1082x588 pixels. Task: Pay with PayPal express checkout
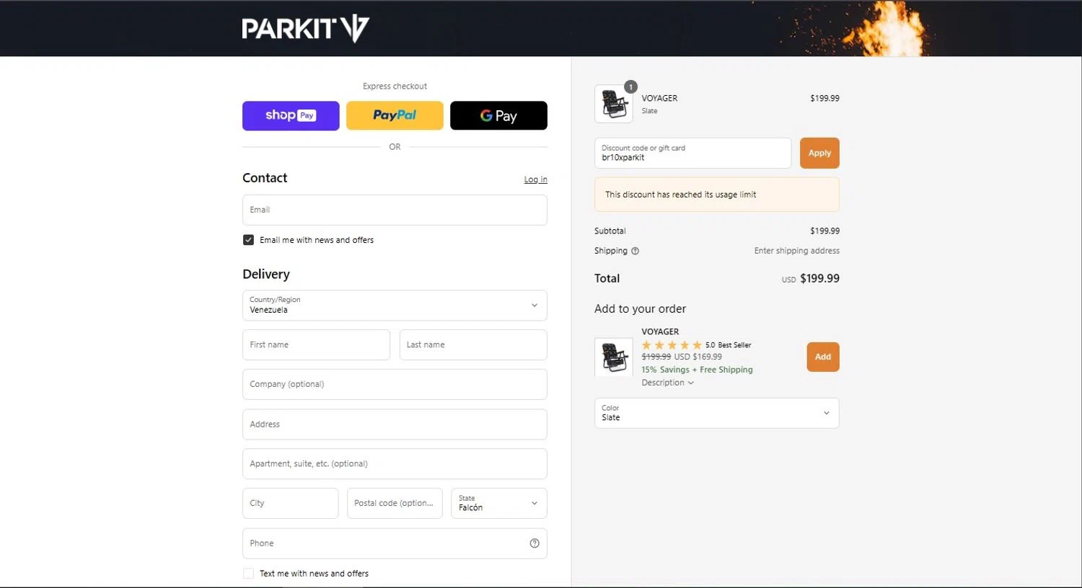point(395,115)
